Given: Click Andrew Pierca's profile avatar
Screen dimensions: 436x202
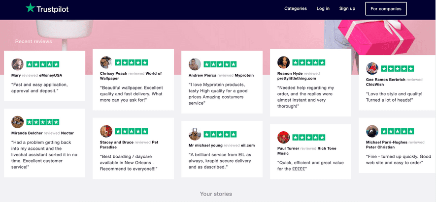Looking at the screenshot, I should coord(195,64).
